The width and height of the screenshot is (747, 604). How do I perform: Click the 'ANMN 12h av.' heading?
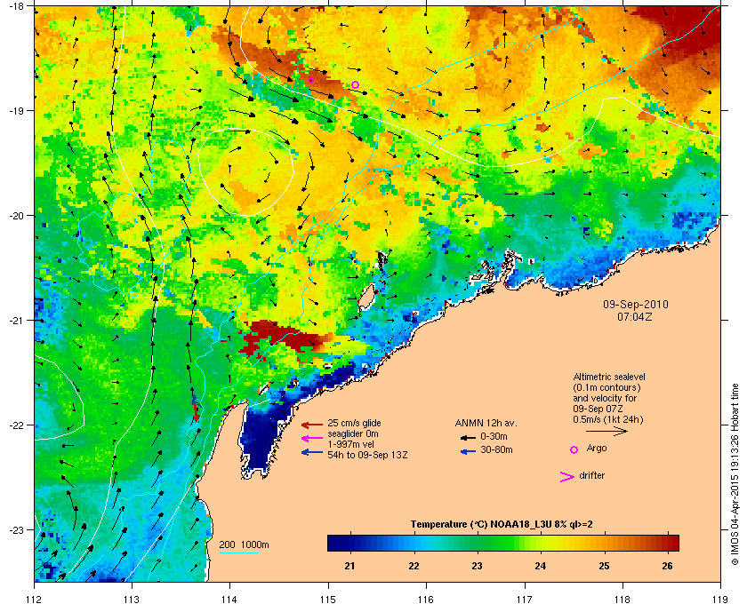point(486,423)
